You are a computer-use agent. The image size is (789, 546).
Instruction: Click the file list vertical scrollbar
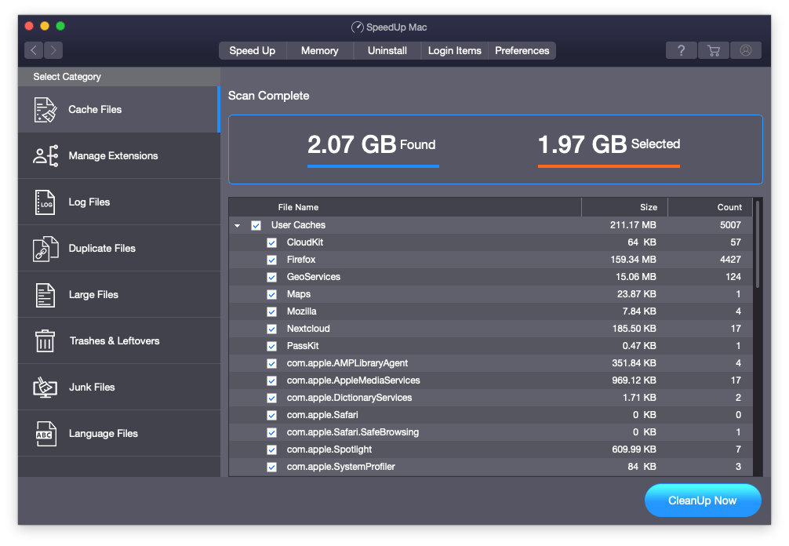[758, 245]
